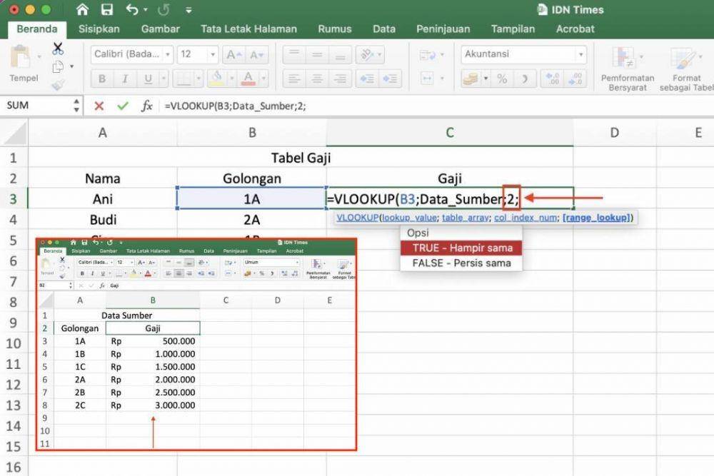Undo the last action
The height and width of the screenshot is (476, 714).
point(132,9)
